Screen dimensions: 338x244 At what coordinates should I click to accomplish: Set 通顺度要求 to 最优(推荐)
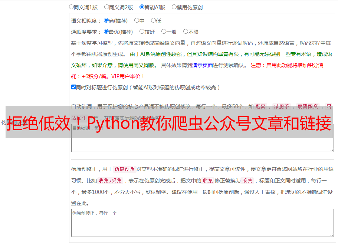coord(106,32)
